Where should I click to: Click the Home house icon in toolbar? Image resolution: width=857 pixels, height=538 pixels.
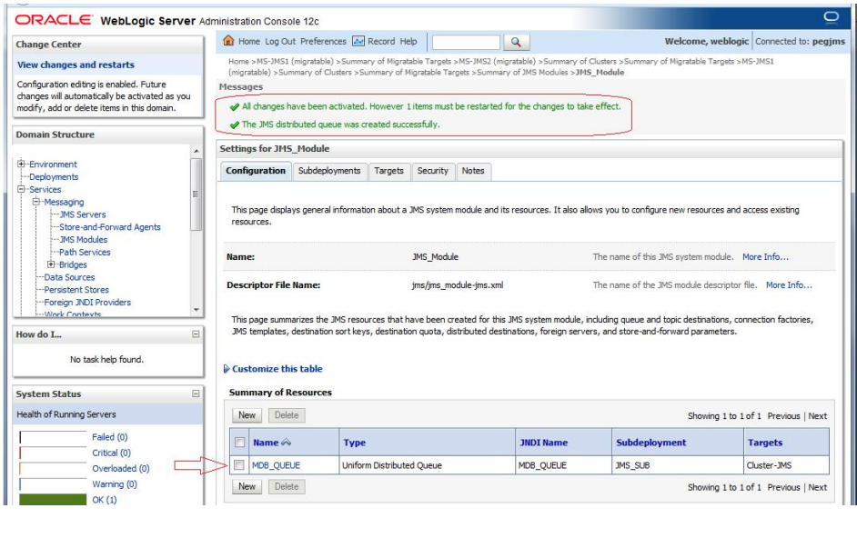tap(228, 40)
